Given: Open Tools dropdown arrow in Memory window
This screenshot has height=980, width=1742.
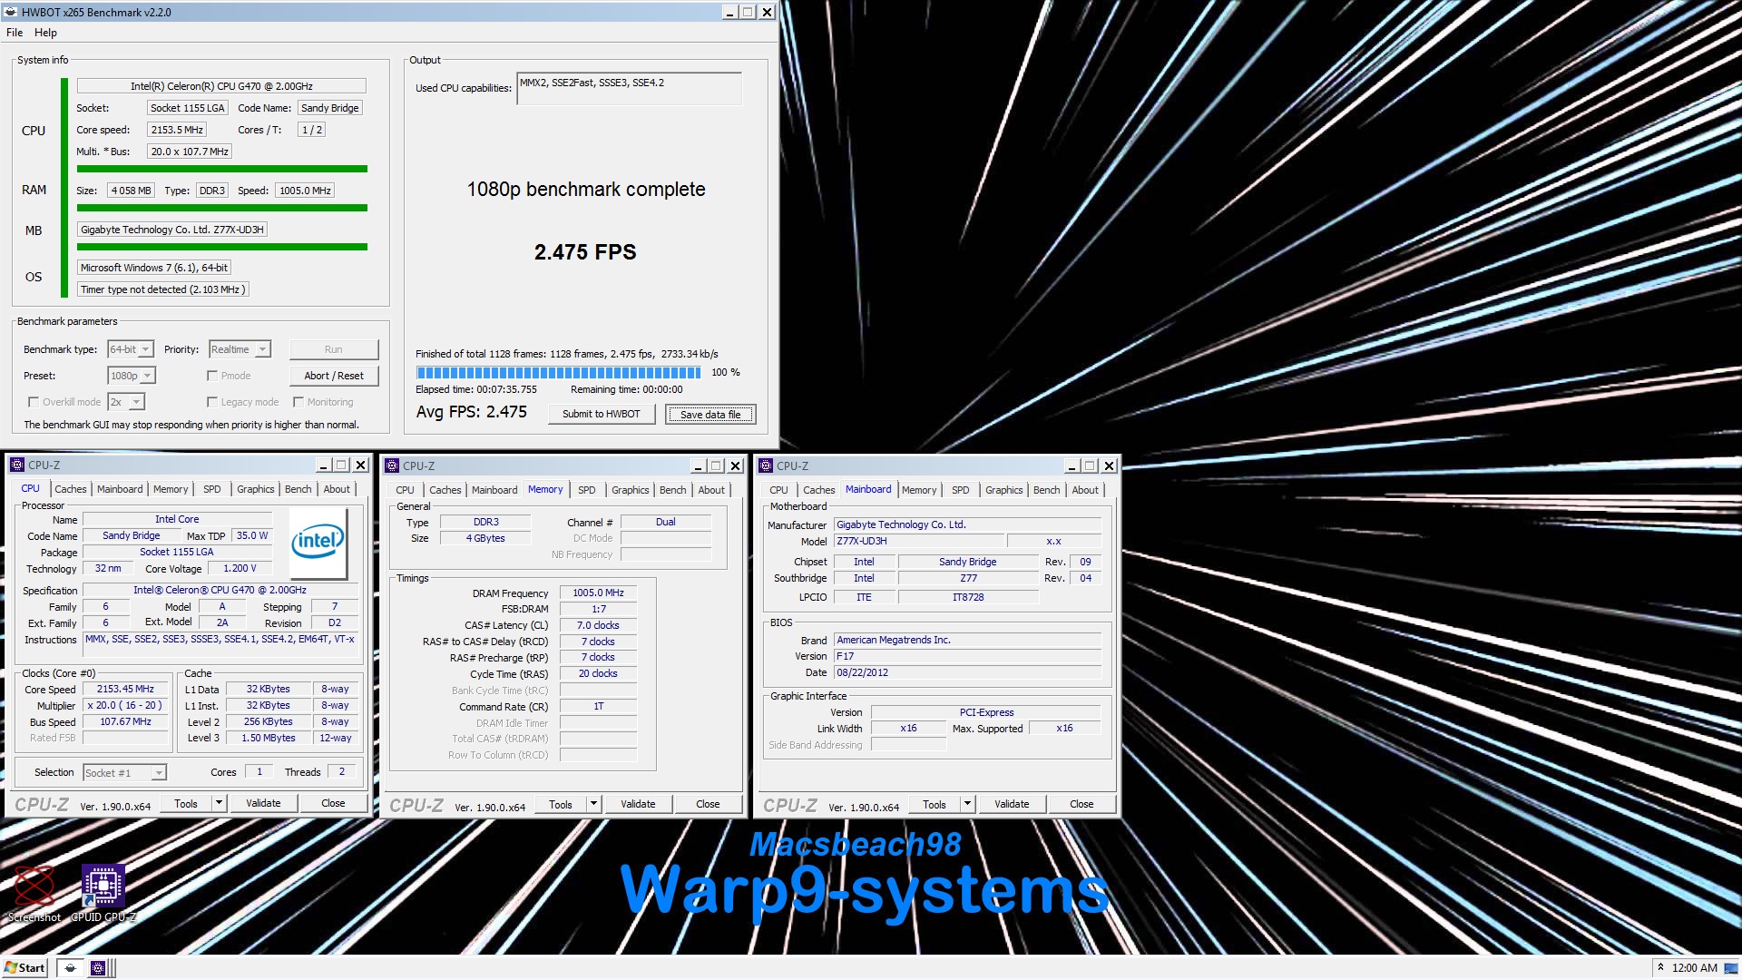Looking at the screenshot, I should pyautogui.click(x=593, y=804).
